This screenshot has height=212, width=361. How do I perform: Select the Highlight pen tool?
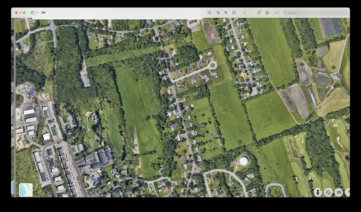point(244,13)
